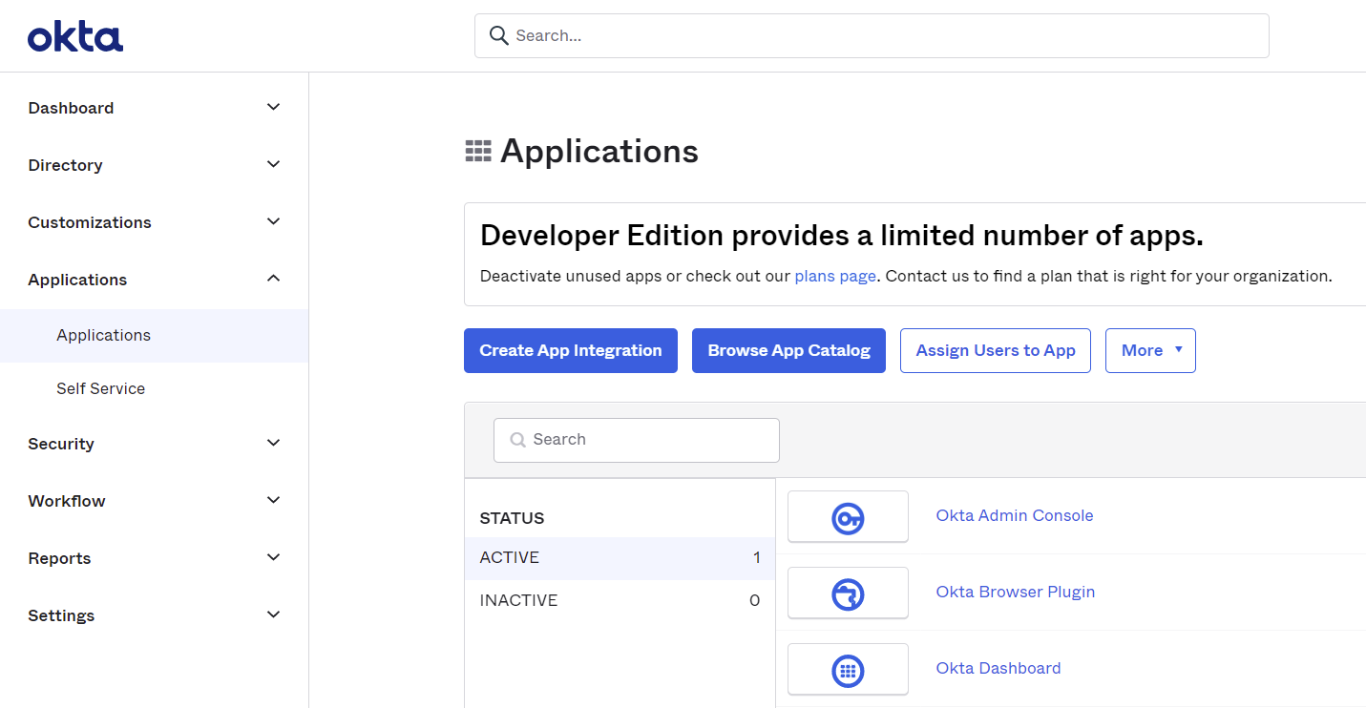
Task: Select Self Service in the sidebar
Action: pos(154,388)
